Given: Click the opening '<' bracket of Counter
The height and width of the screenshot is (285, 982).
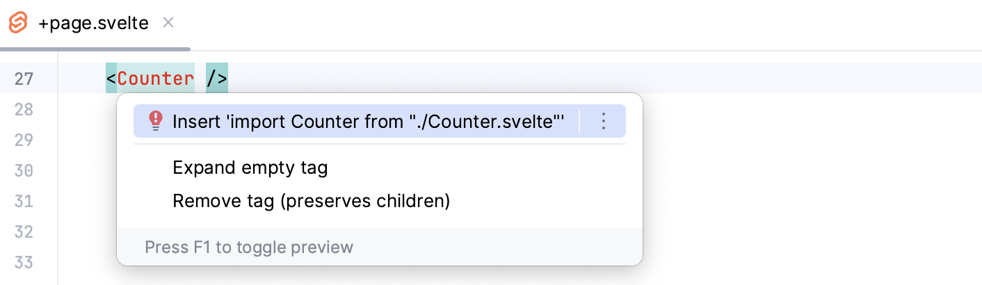Looking at the screenshot, I should tap(111, 79).
